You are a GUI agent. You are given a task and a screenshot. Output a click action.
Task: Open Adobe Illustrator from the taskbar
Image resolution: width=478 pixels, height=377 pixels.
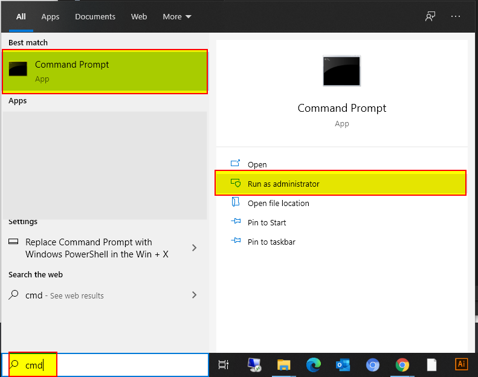461,364
